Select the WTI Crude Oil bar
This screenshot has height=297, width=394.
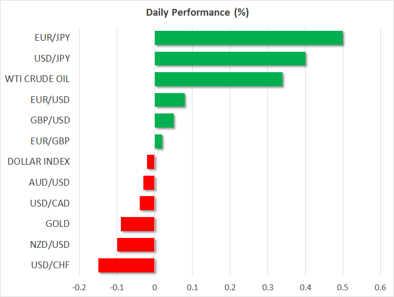[218, 79]
